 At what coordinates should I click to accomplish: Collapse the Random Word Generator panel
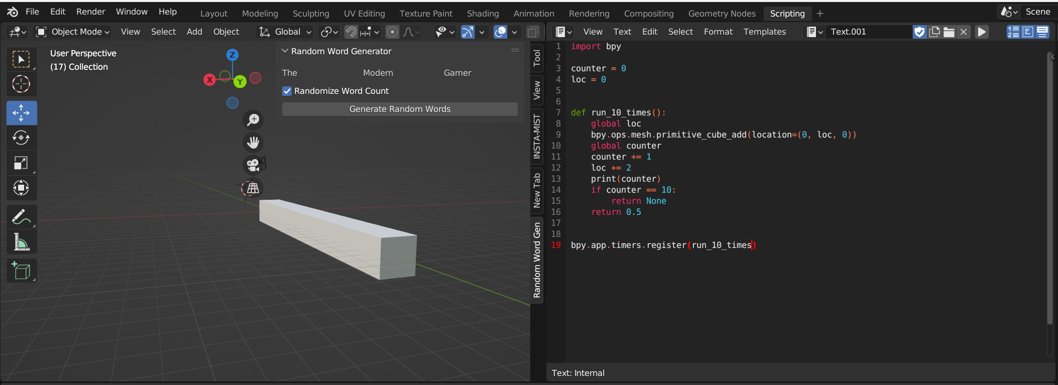[x=285, y=51]
